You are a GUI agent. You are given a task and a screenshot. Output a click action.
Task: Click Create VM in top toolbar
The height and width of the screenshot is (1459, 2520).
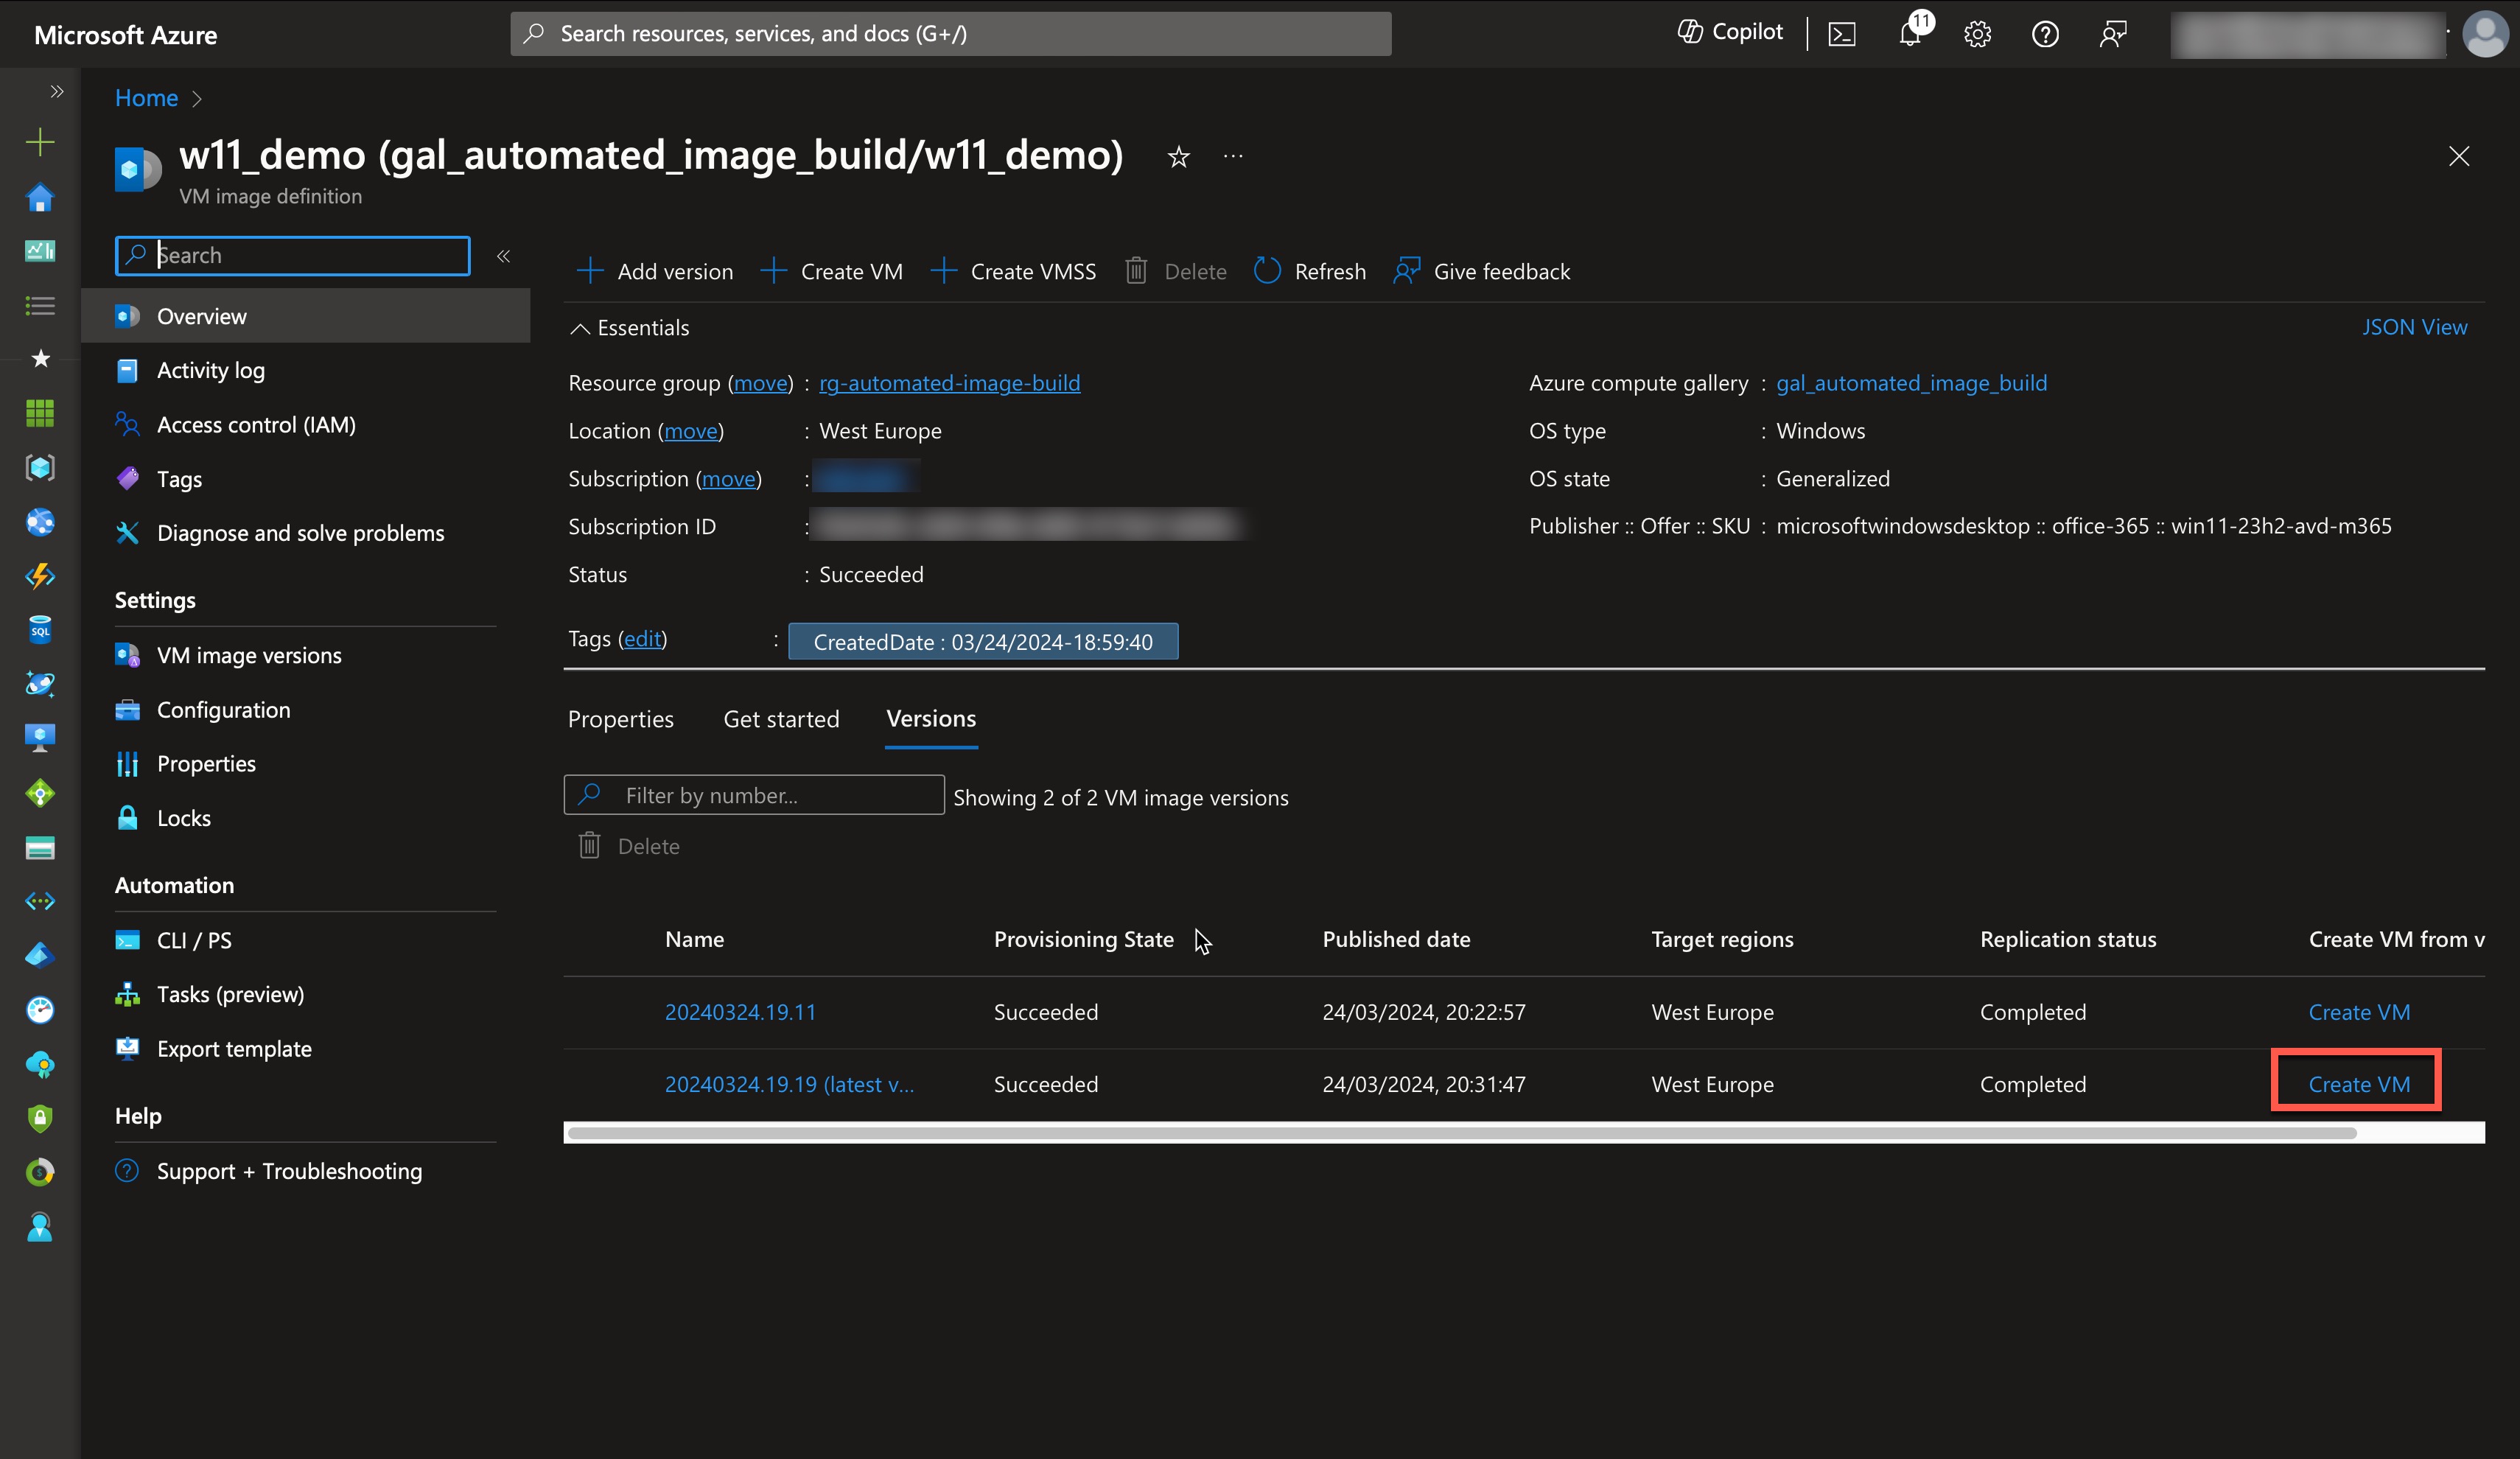[832, 271]
